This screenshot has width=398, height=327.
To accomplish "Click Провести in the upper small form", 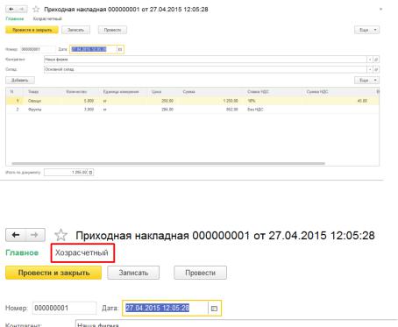I will pyautogui.click(x=112, y=30).
